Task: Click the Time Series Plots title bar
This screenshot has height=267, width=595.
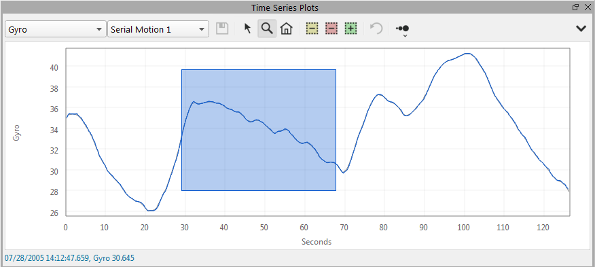Action: [x=285, y=7]
